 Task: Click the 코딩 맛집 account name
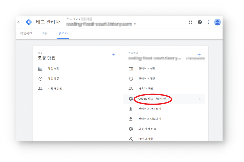[x=47, y=58]
